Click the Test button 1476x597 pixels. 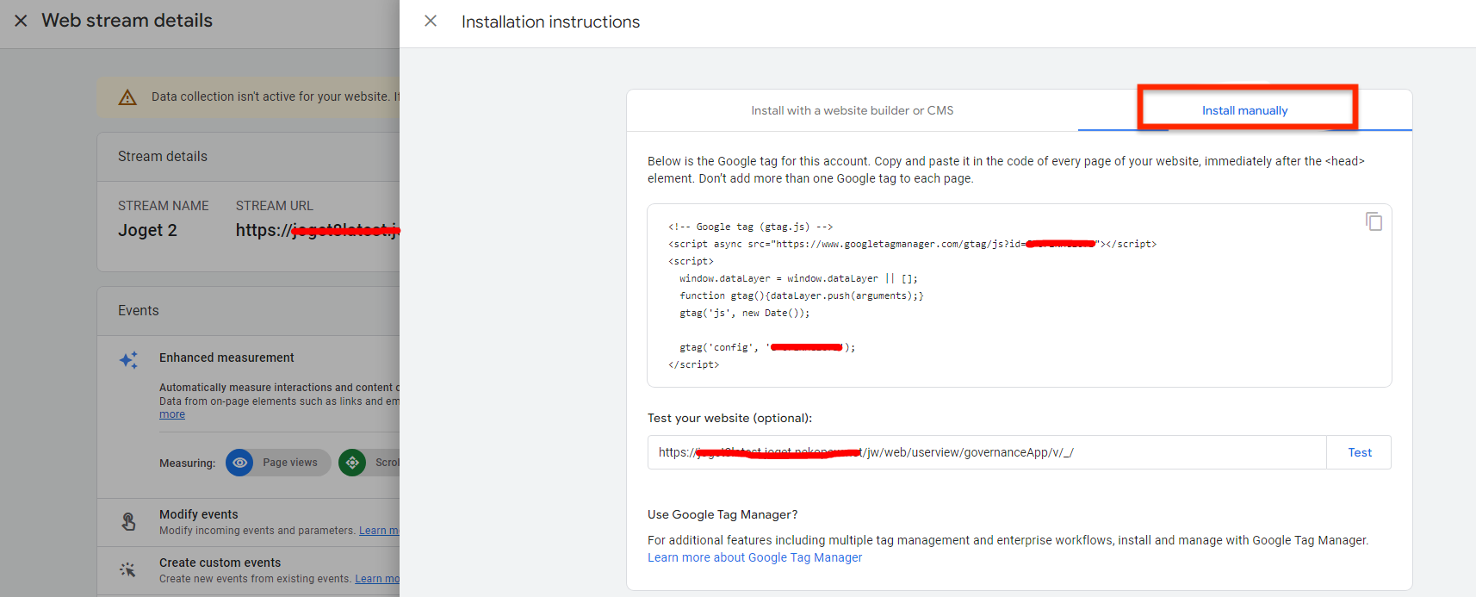[1360, 452]
